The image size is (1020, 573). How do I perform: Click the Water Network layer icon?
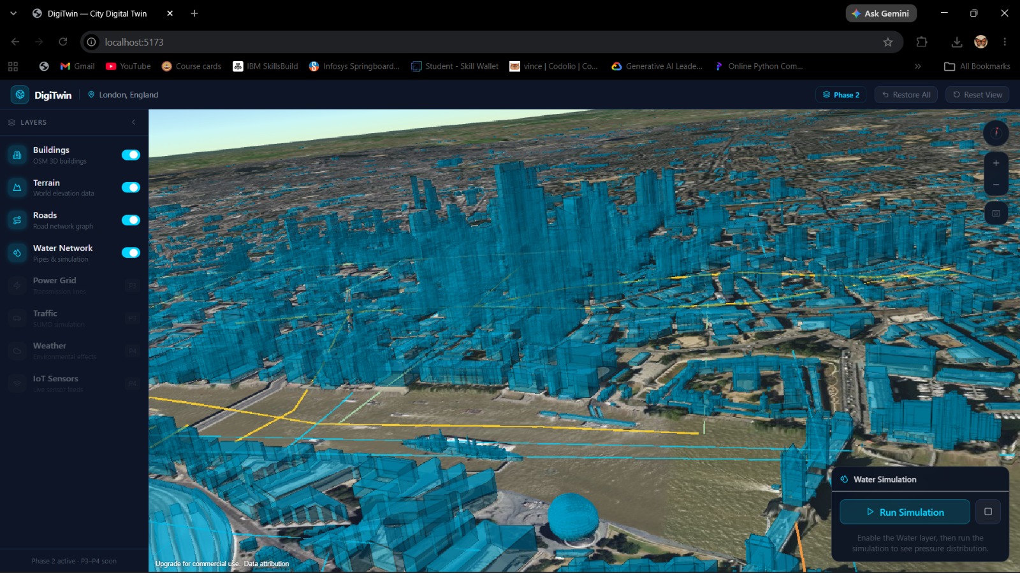[17, 253]
